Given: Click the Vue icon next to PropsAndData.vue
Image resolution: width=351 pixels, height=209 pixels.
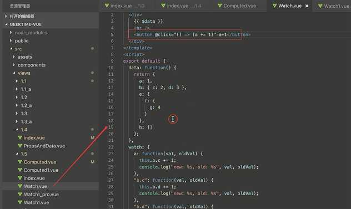Looking at the screenshot, I should [20, 145].
